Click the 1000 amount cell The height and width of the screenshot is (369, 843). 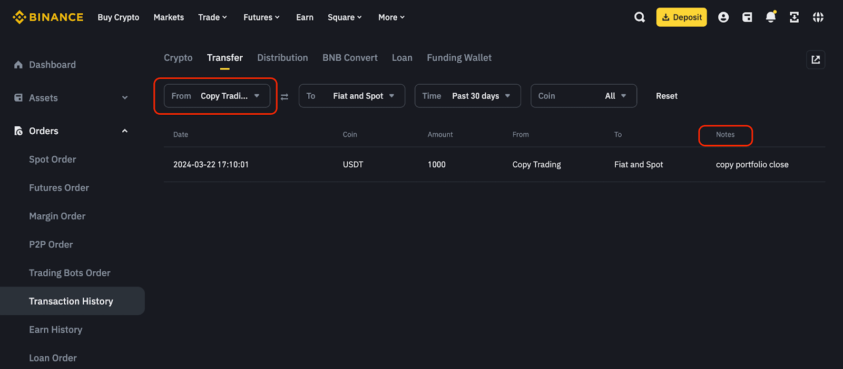(436, 165)
